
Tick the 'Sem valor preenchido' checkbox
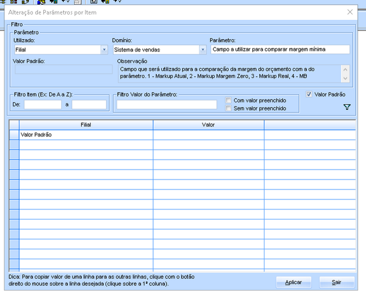pyautogui.click(x=229, y=108)
